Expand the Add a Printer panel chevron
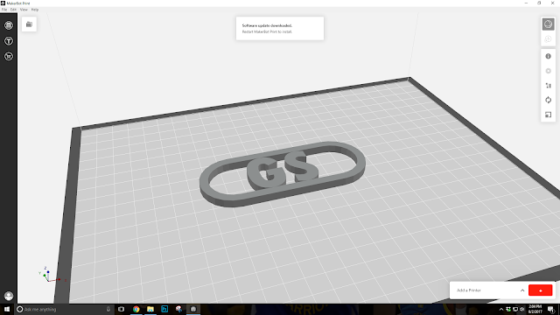The width and height of the screenshot is (560, 315). click(522, 290)
